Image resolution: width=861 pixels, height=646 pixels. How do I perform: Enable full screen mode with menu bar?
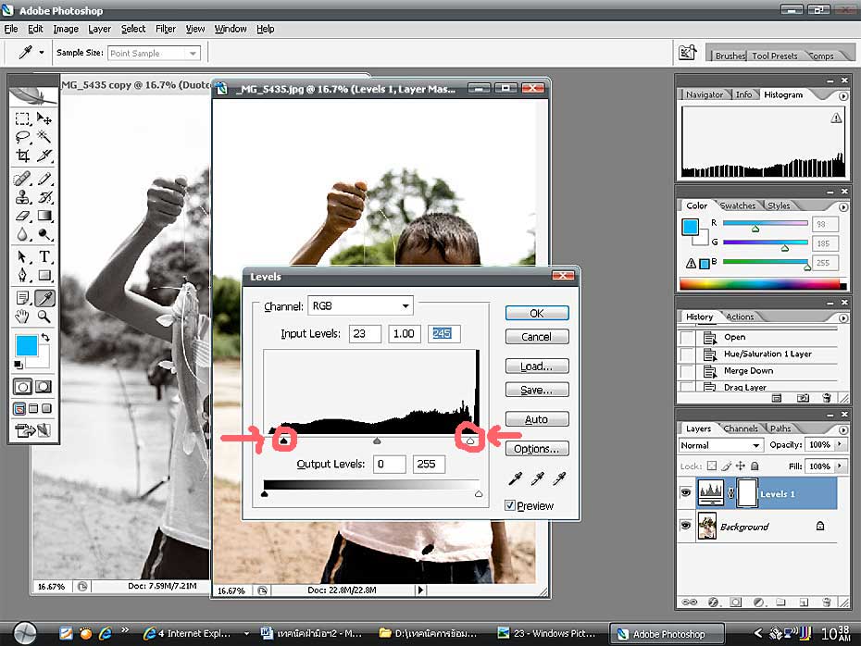coord(33,408)
